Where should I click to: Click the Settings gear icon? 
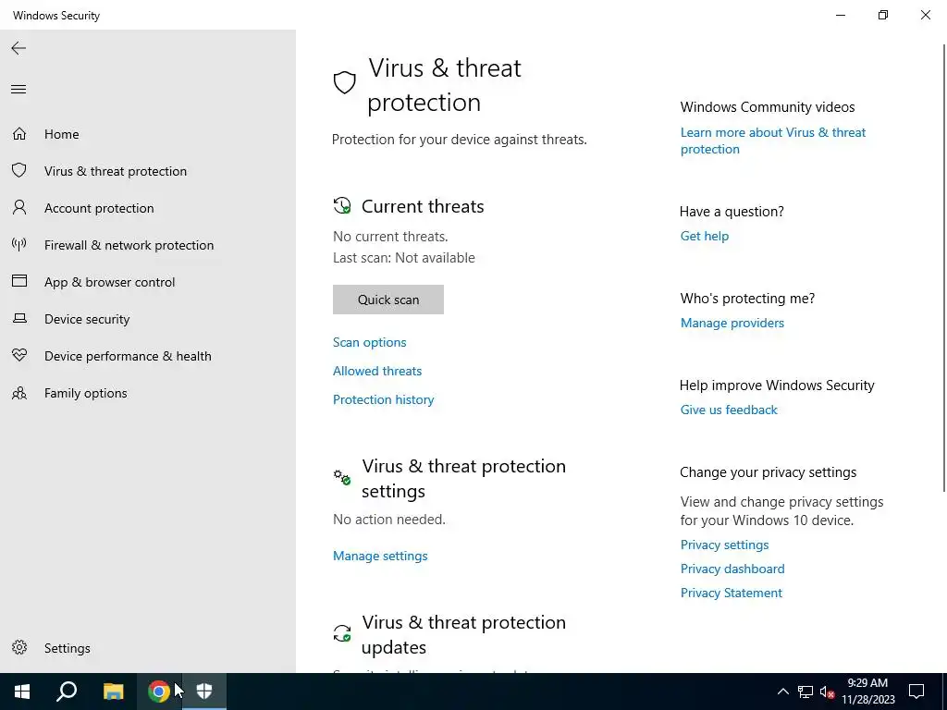(19, 647)
